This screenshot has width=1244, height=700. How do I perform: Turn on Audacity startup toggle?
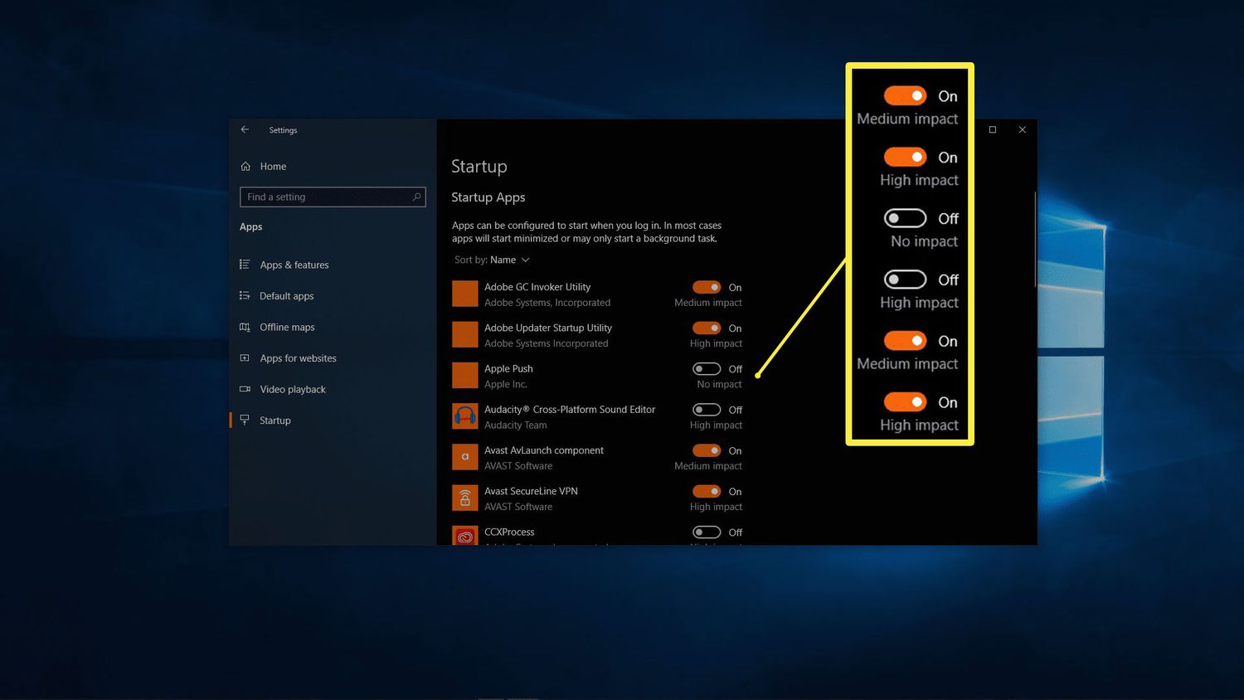[x=707, y=410]
